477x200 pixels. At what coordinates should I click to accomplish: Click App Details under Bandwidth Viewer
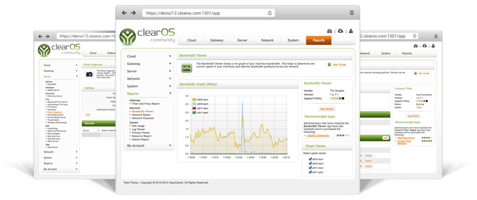[327, 109]
